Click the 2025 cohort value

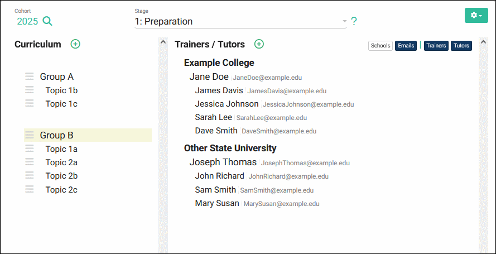click(27, 22)
